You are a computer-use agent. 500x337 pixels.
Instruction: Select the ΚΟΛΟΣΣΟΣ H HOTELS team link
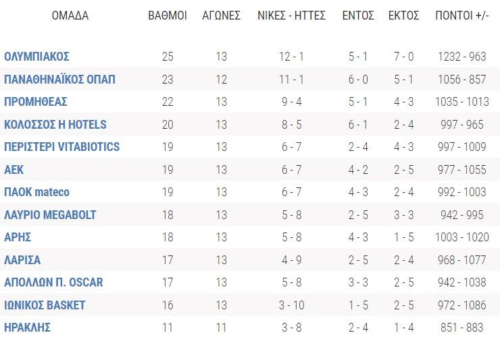click(x=55, y=125)
